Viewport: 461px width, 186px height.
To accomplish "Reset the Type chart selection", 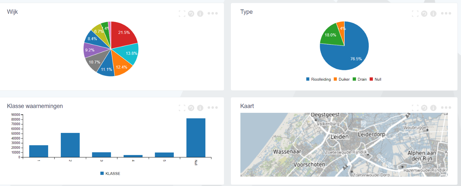I will pyautogui.click(x=424, y=13).
